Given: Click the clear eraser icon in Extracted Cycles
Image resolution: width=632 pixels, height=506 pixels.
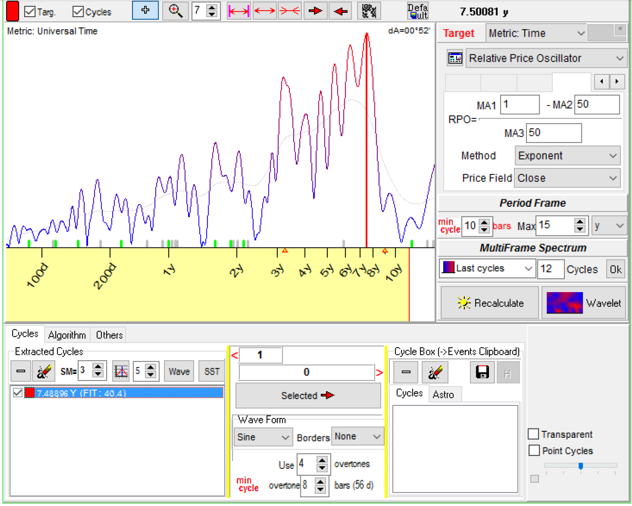Looking at the screenshot, I should 43,372.
